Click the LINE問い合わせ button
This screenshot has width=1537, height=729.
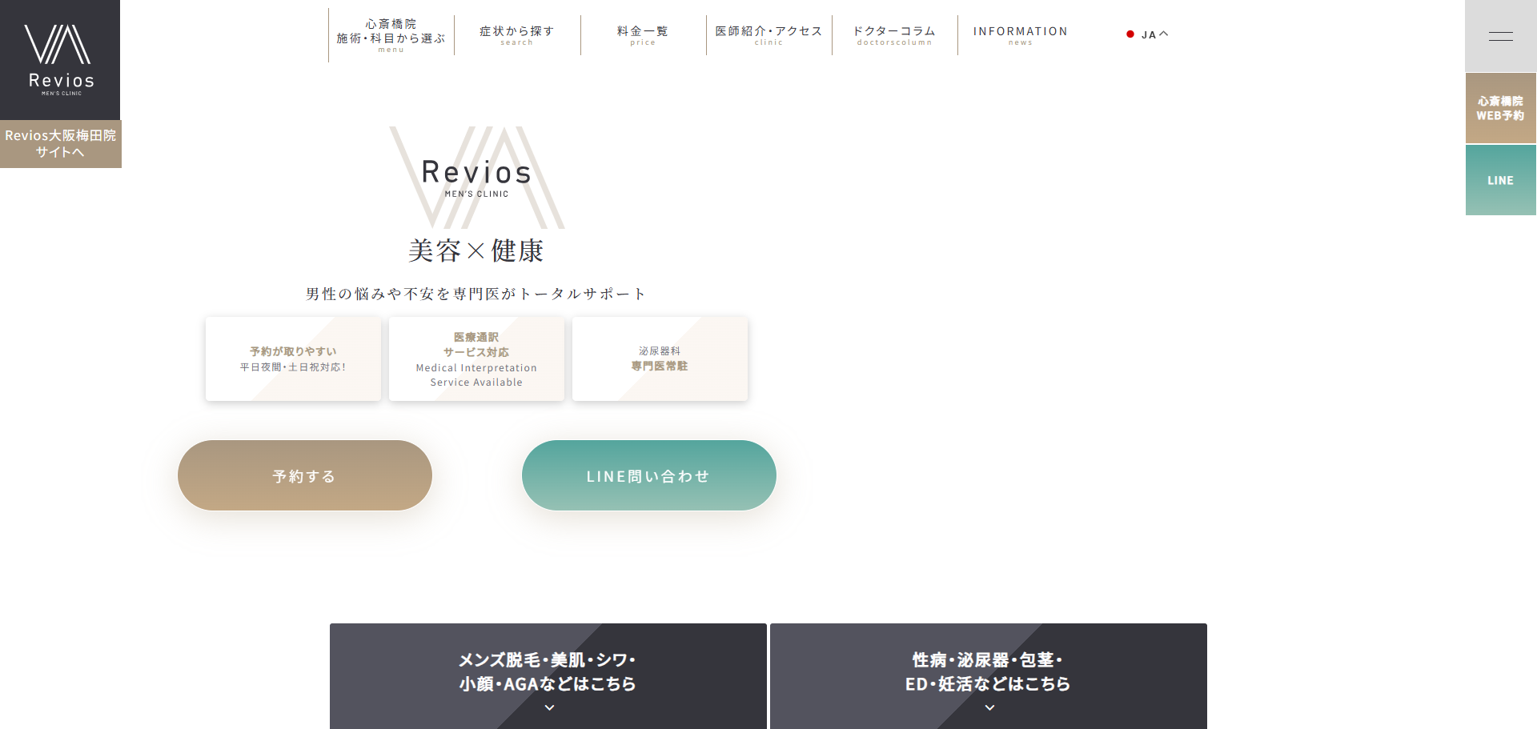pos(649,475)
